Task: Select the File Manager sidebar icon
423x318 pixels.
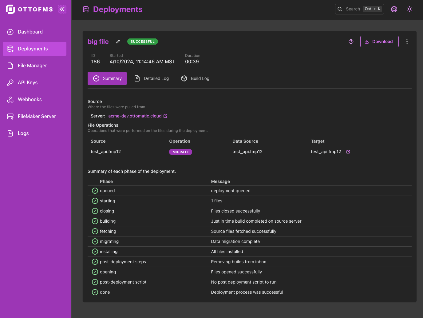Action: [10, 66]
